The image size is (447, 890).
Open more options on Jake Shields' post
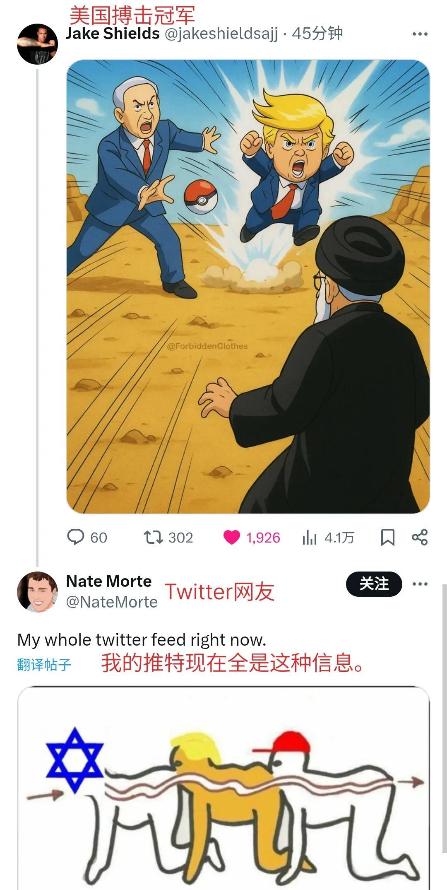(x=420, y=34)
